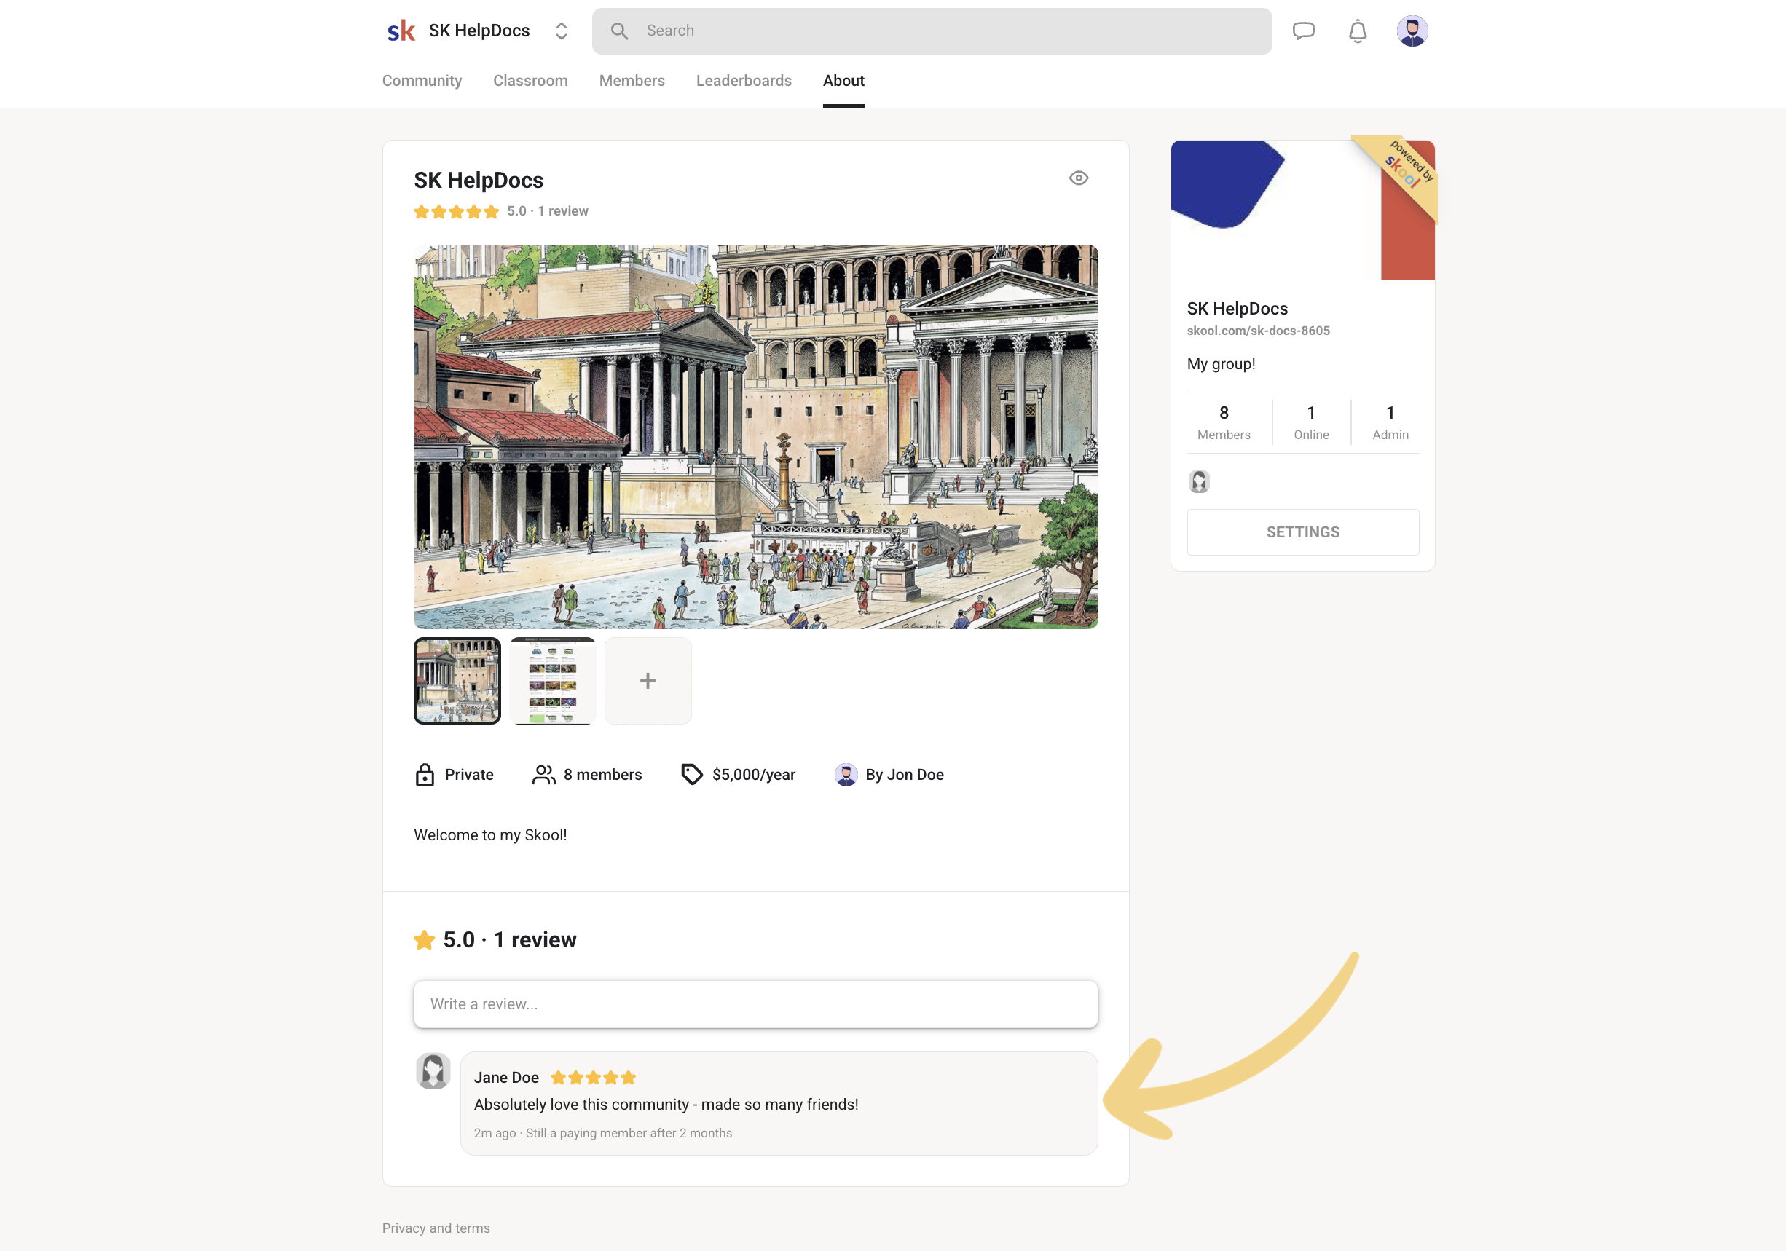Open the group switcher chevron next to SK HelpDocs
The width and height of the screenshot is (1786, 1251).
click(x=561, y=31)
